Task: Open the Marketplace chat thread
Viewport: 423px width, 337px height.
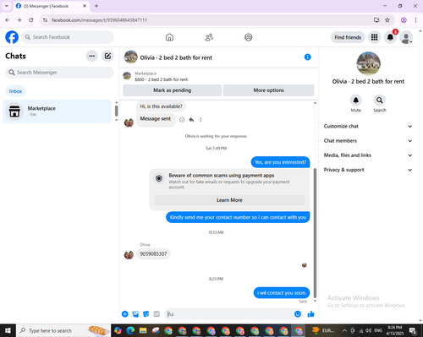Action: pos(57,111)
